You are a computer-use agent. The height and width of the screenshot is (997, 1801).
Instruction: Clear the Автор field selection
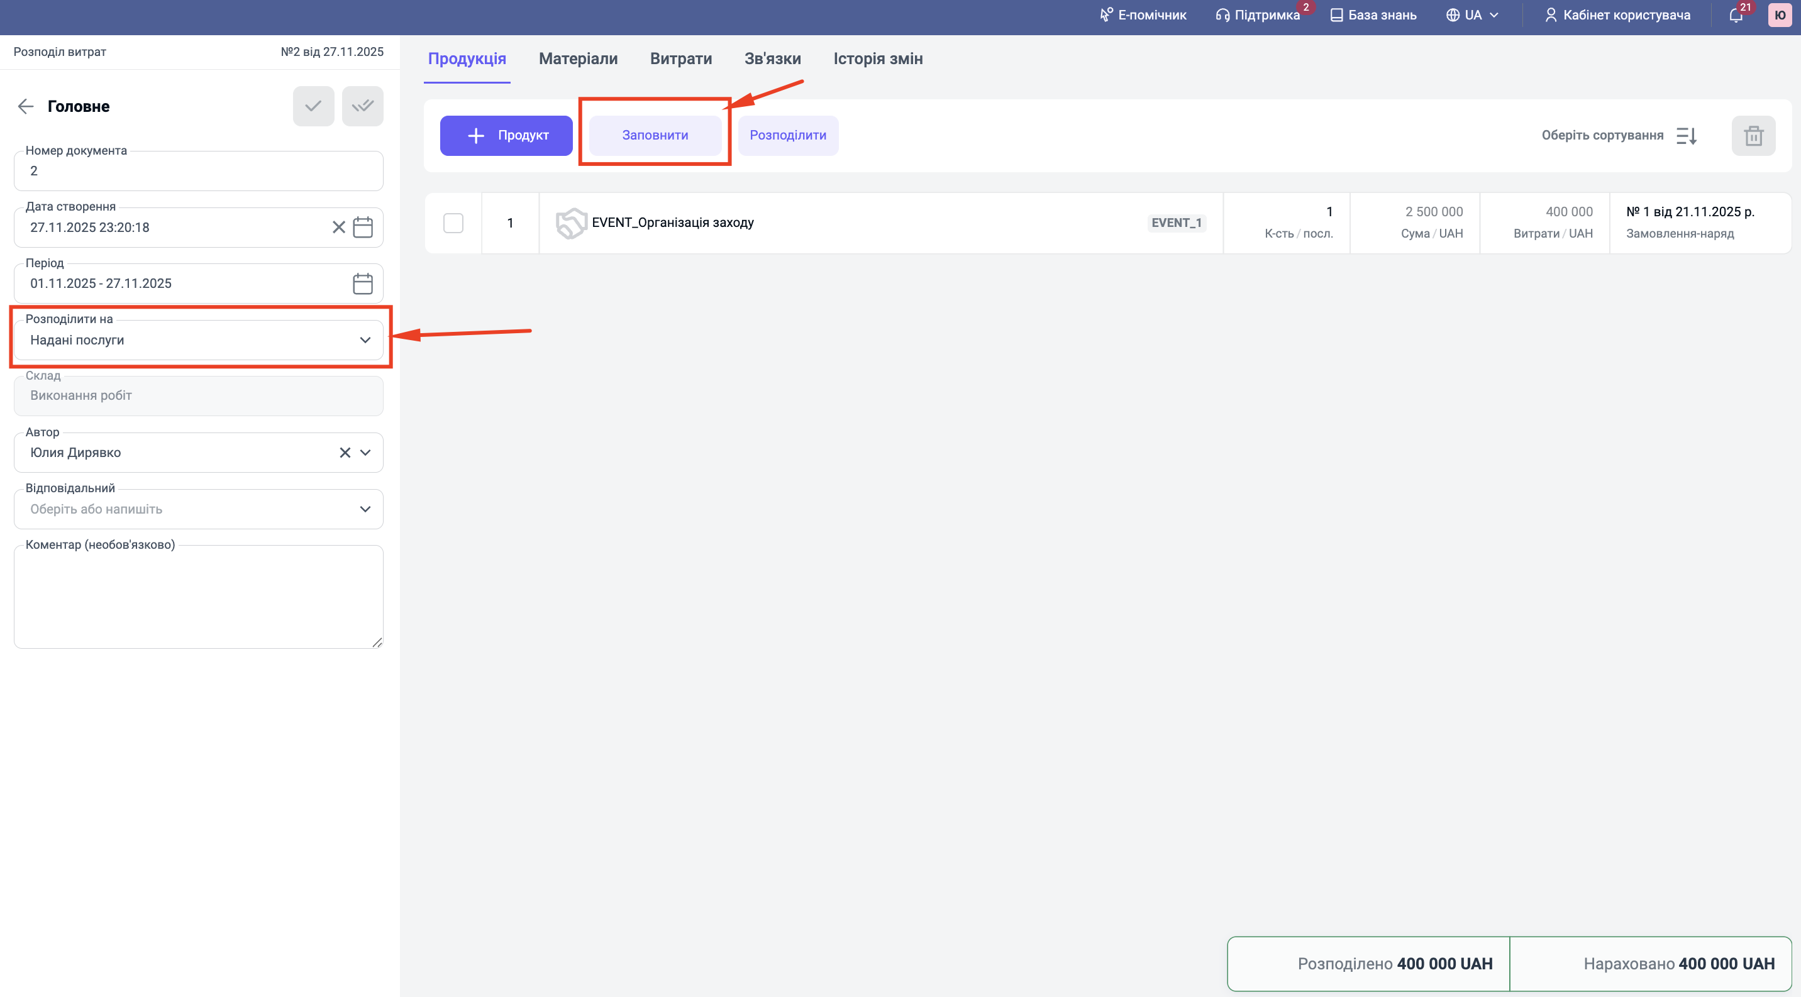tap(345, 453)
